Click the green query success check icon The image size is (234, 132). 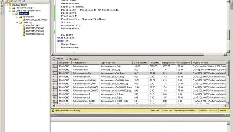pos(53,111)
